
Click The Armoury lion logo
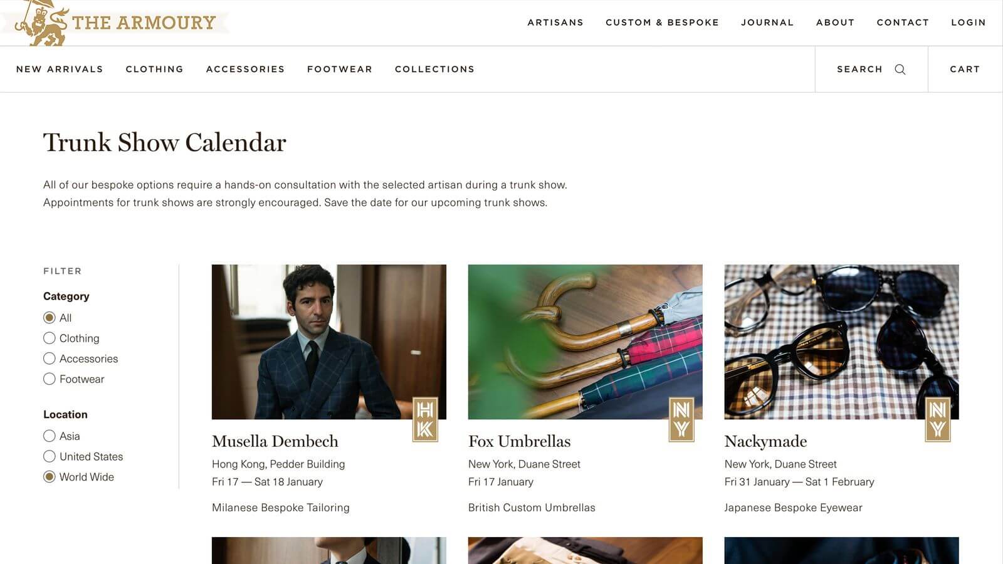42,23
